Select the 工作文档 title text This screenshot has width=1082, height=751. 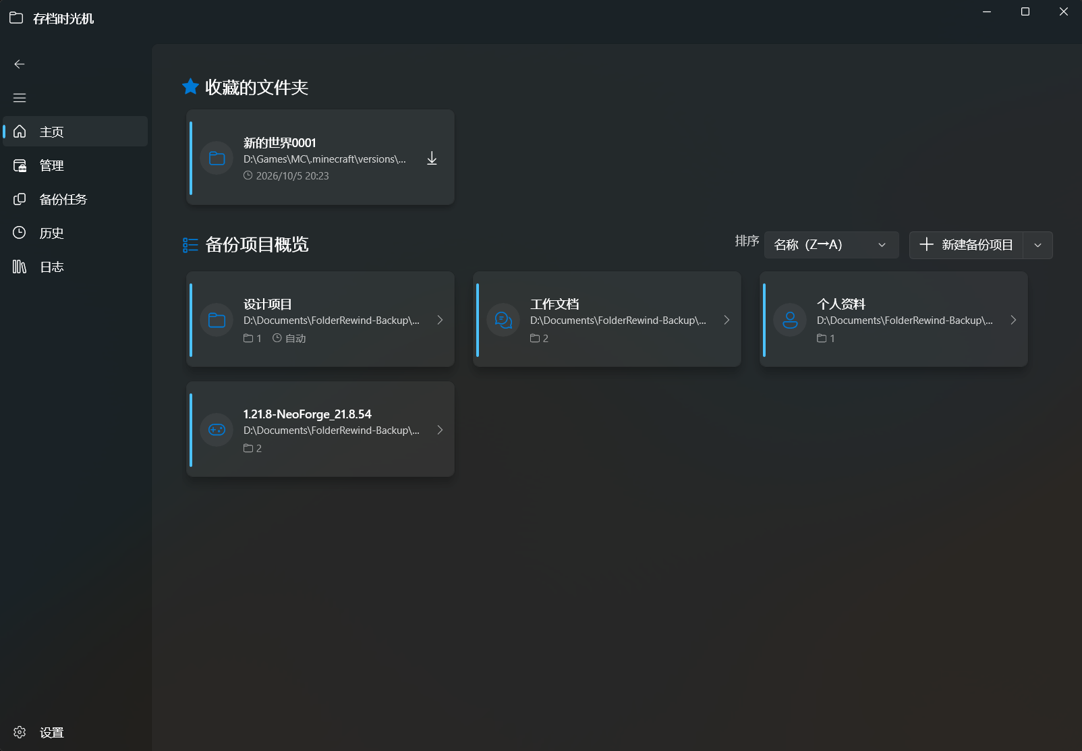(554, 304)
